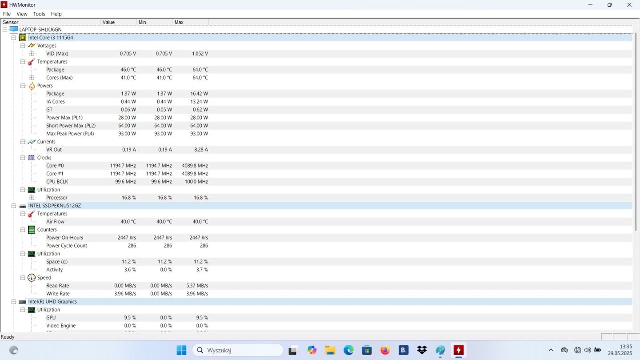Click the waveform icon next to Clocks
This screenshot has height=360, width=640.
click(32, 158)
